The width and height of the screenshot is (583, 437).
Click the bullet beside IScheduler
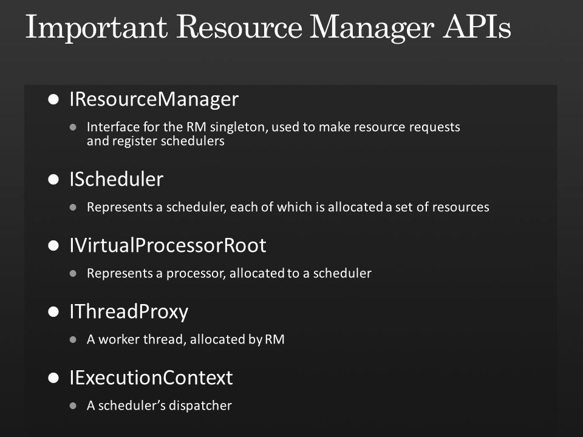(53, 180)
